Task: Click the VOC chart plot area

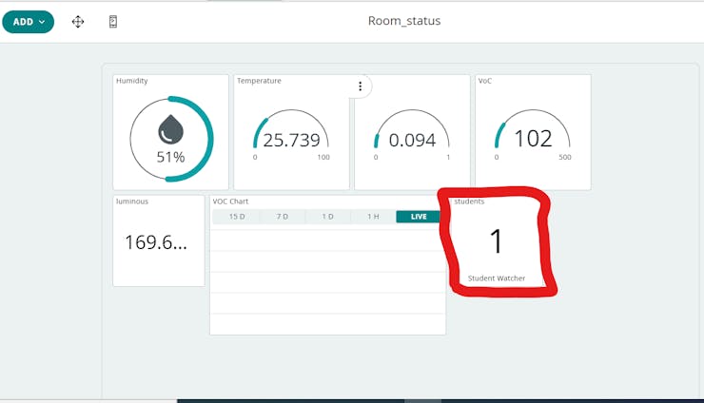Action: [328, 282]
